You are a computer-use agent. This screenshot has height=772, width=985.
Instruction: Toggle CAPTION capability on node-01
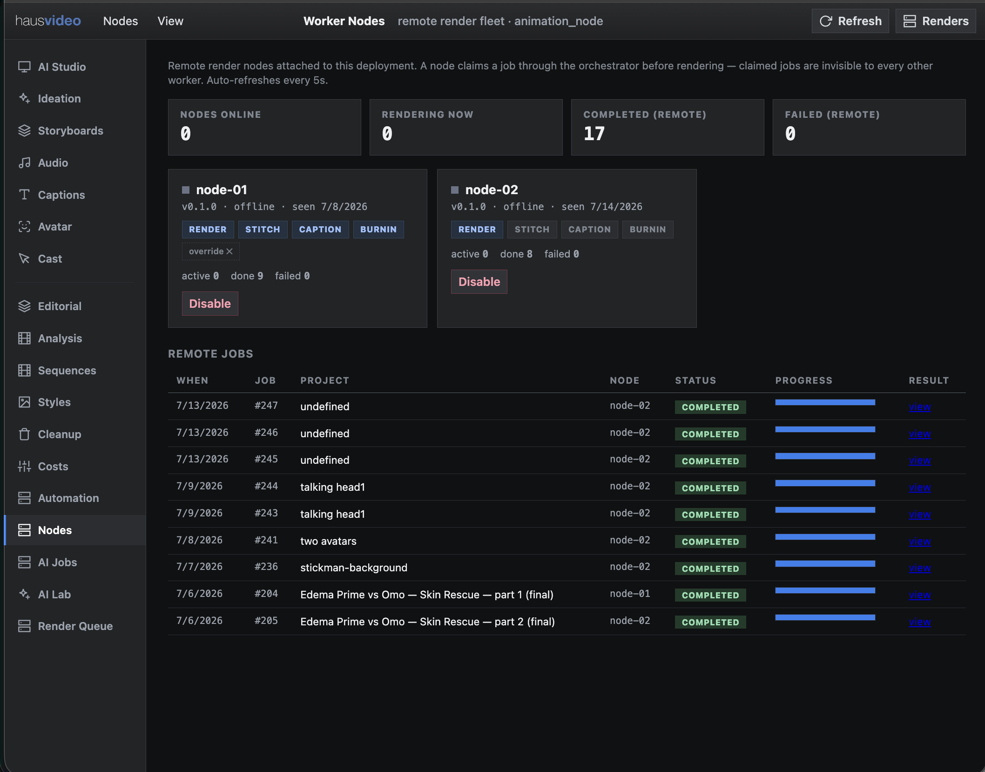(x=320, y=230)
